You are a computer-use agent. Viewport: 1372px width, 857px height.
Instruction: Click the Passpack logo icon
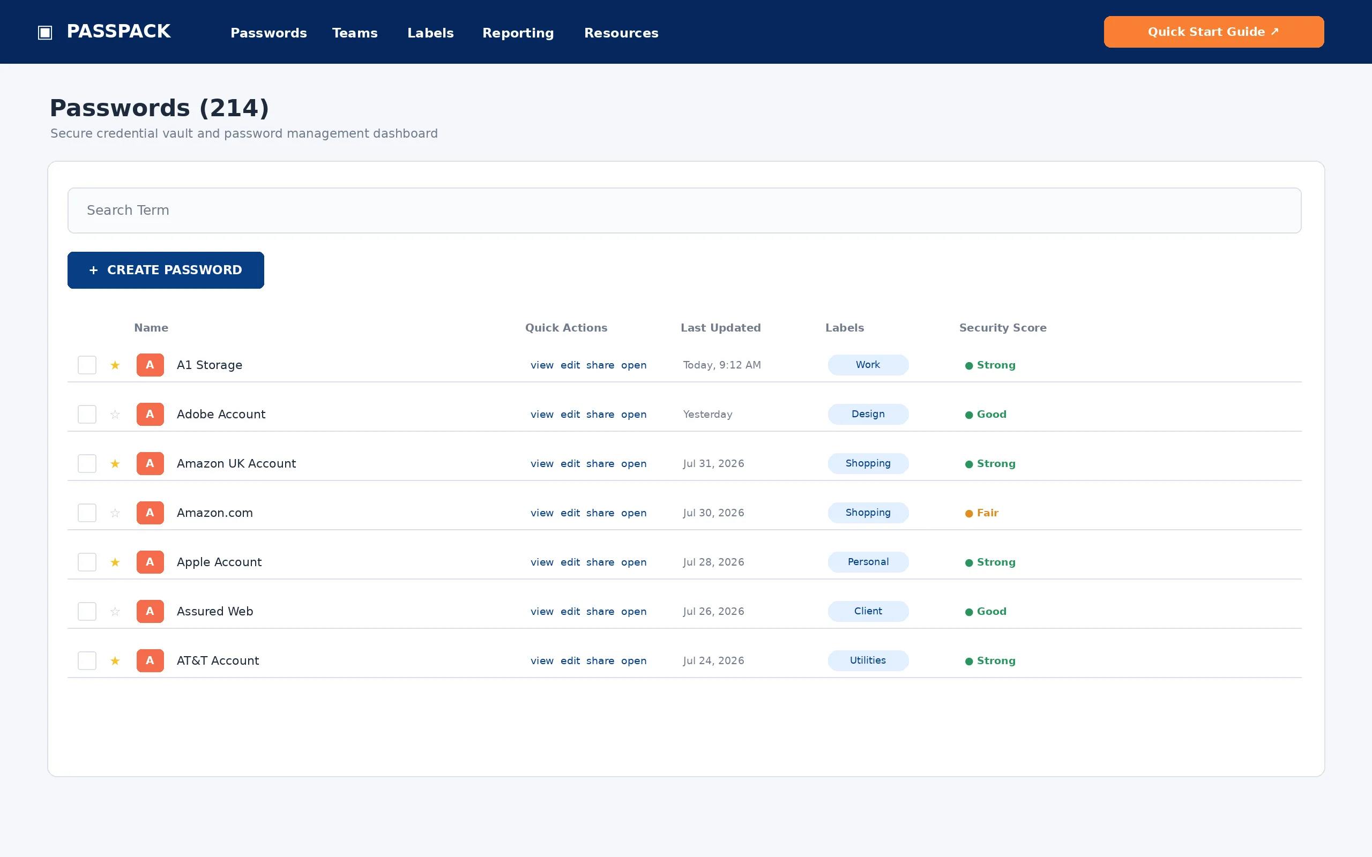click(46, 32)
